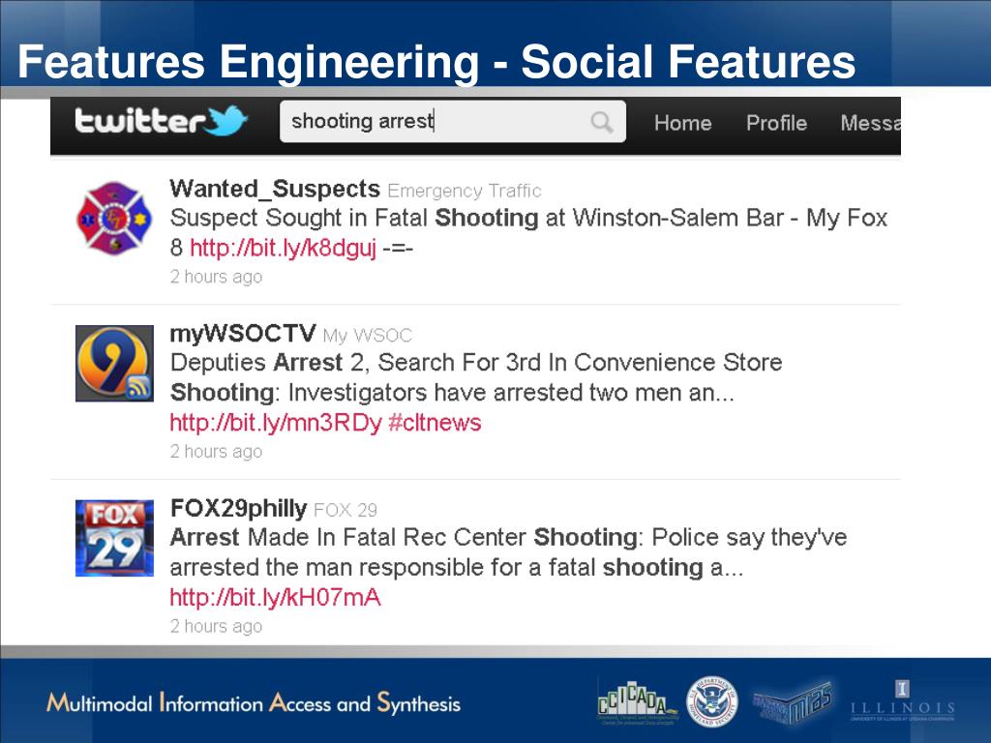This screenshot has width=991, height=743.
Task: Click the Twitter logo
Action: click(x=162, y=120)
